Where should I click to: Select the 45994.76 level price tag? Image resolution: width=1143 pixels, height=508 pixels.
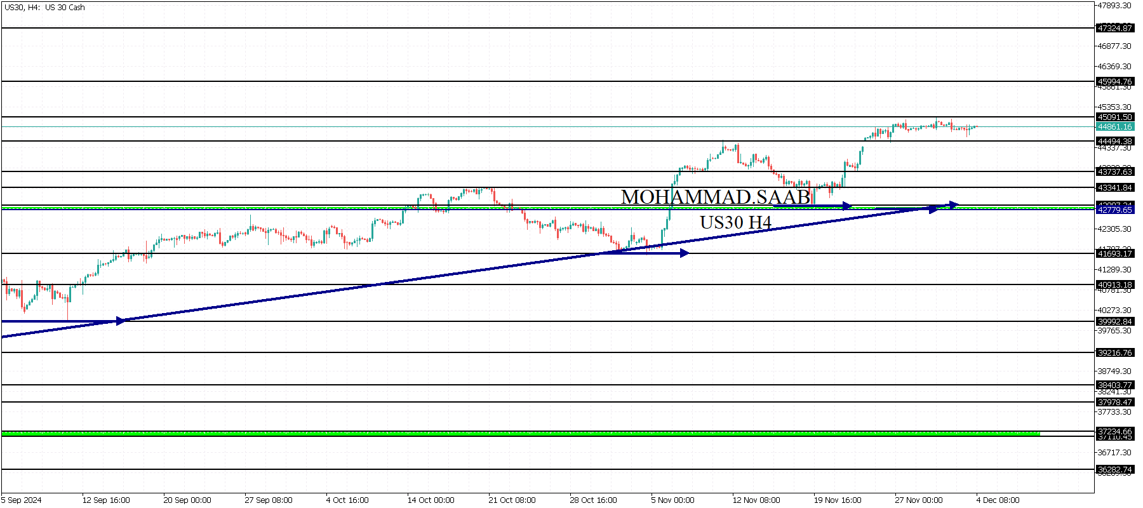click(1115, 81)
